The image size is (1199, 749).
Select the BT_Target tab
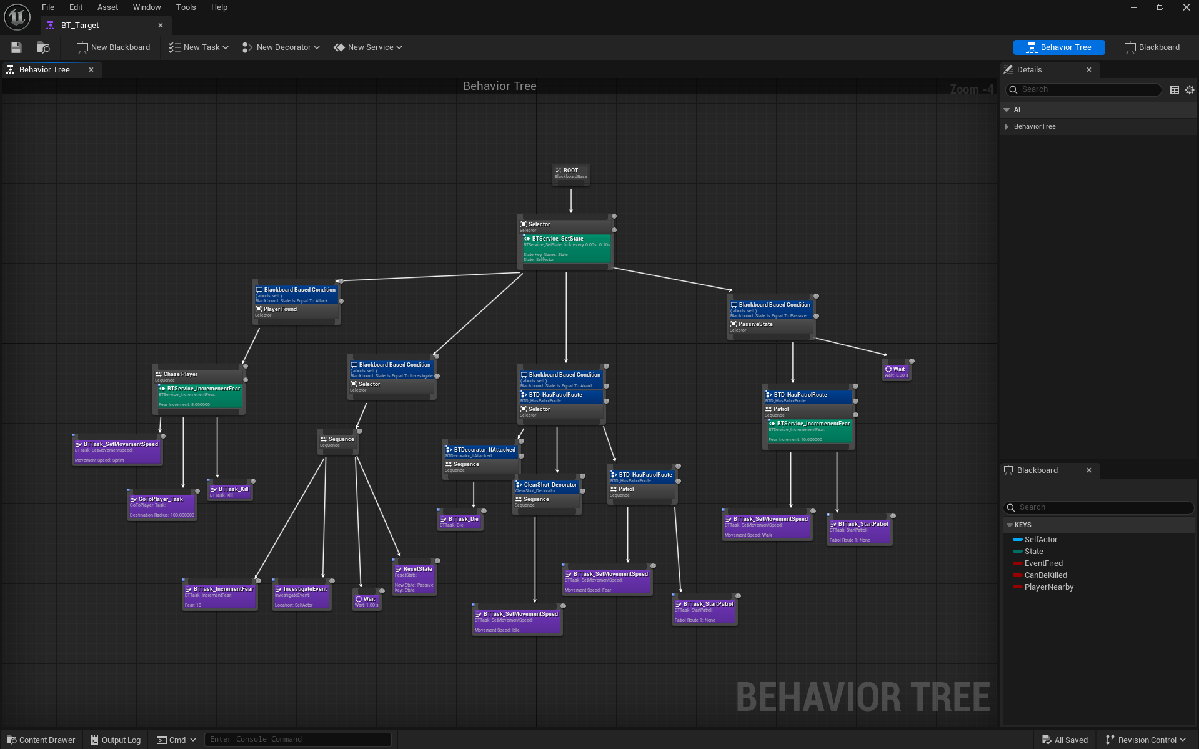pos(79,25)
